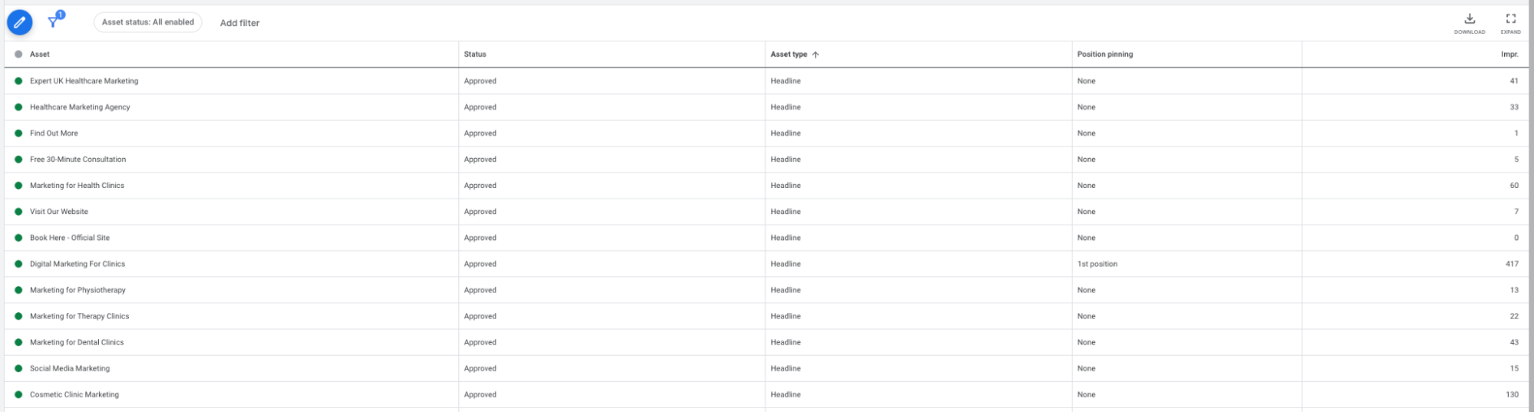Expand the table to full screen
1534x412 pixels.
click(1511, 23)
